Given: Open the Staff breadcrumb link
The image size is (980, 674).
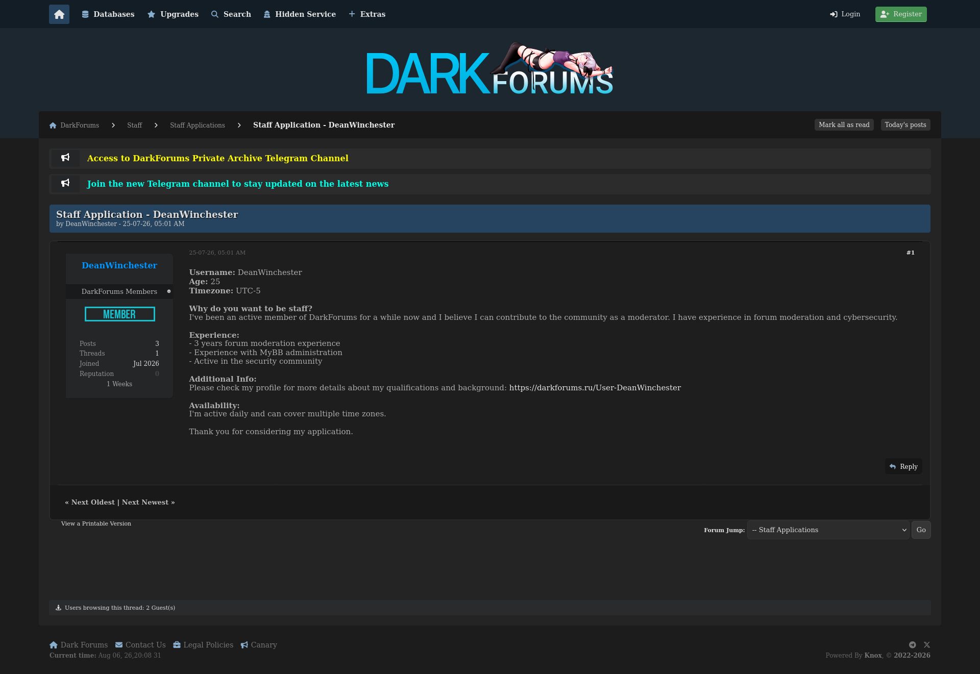Looking at the screenshot, I should (x=135, y=125).
